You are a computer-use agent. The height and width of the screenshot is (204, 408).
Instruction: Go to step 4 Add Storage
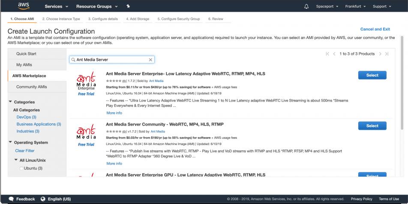(x=138, y=19)
